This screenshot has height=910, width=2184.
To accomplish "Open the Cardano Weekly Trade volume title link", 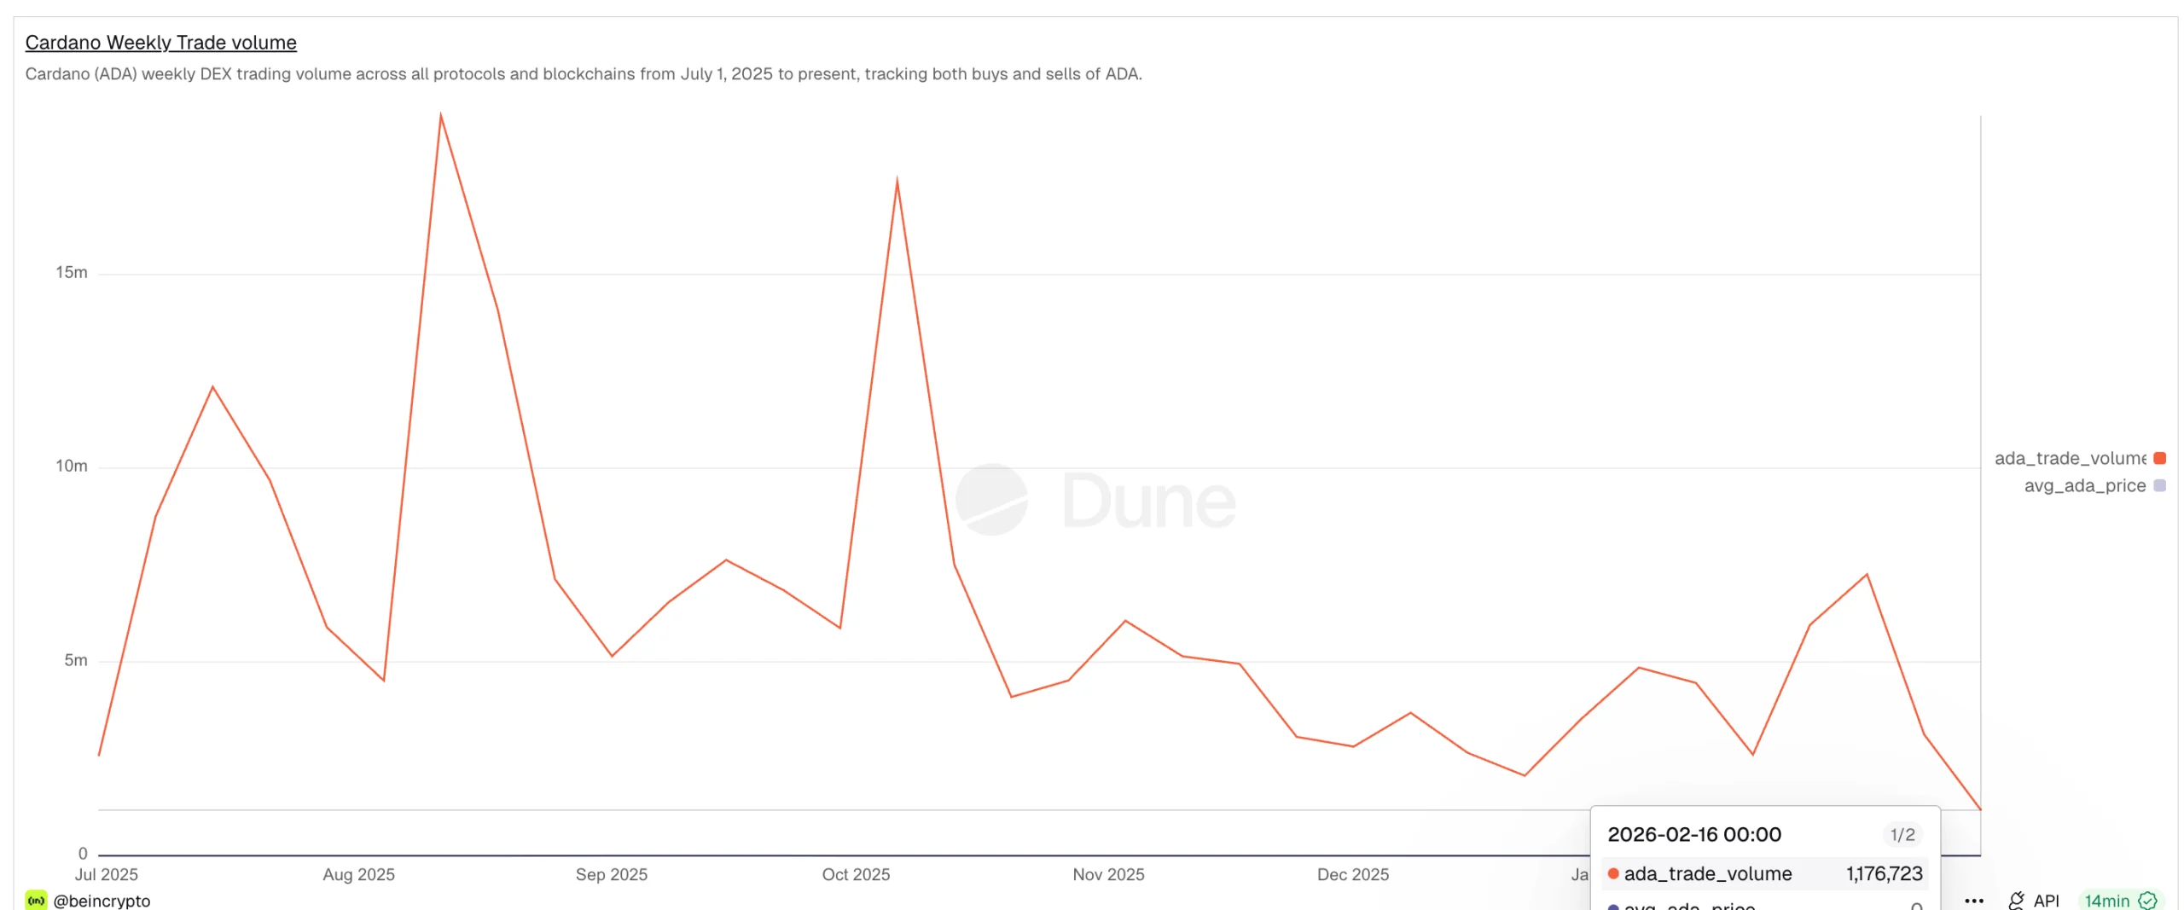I will click(160, 42).
